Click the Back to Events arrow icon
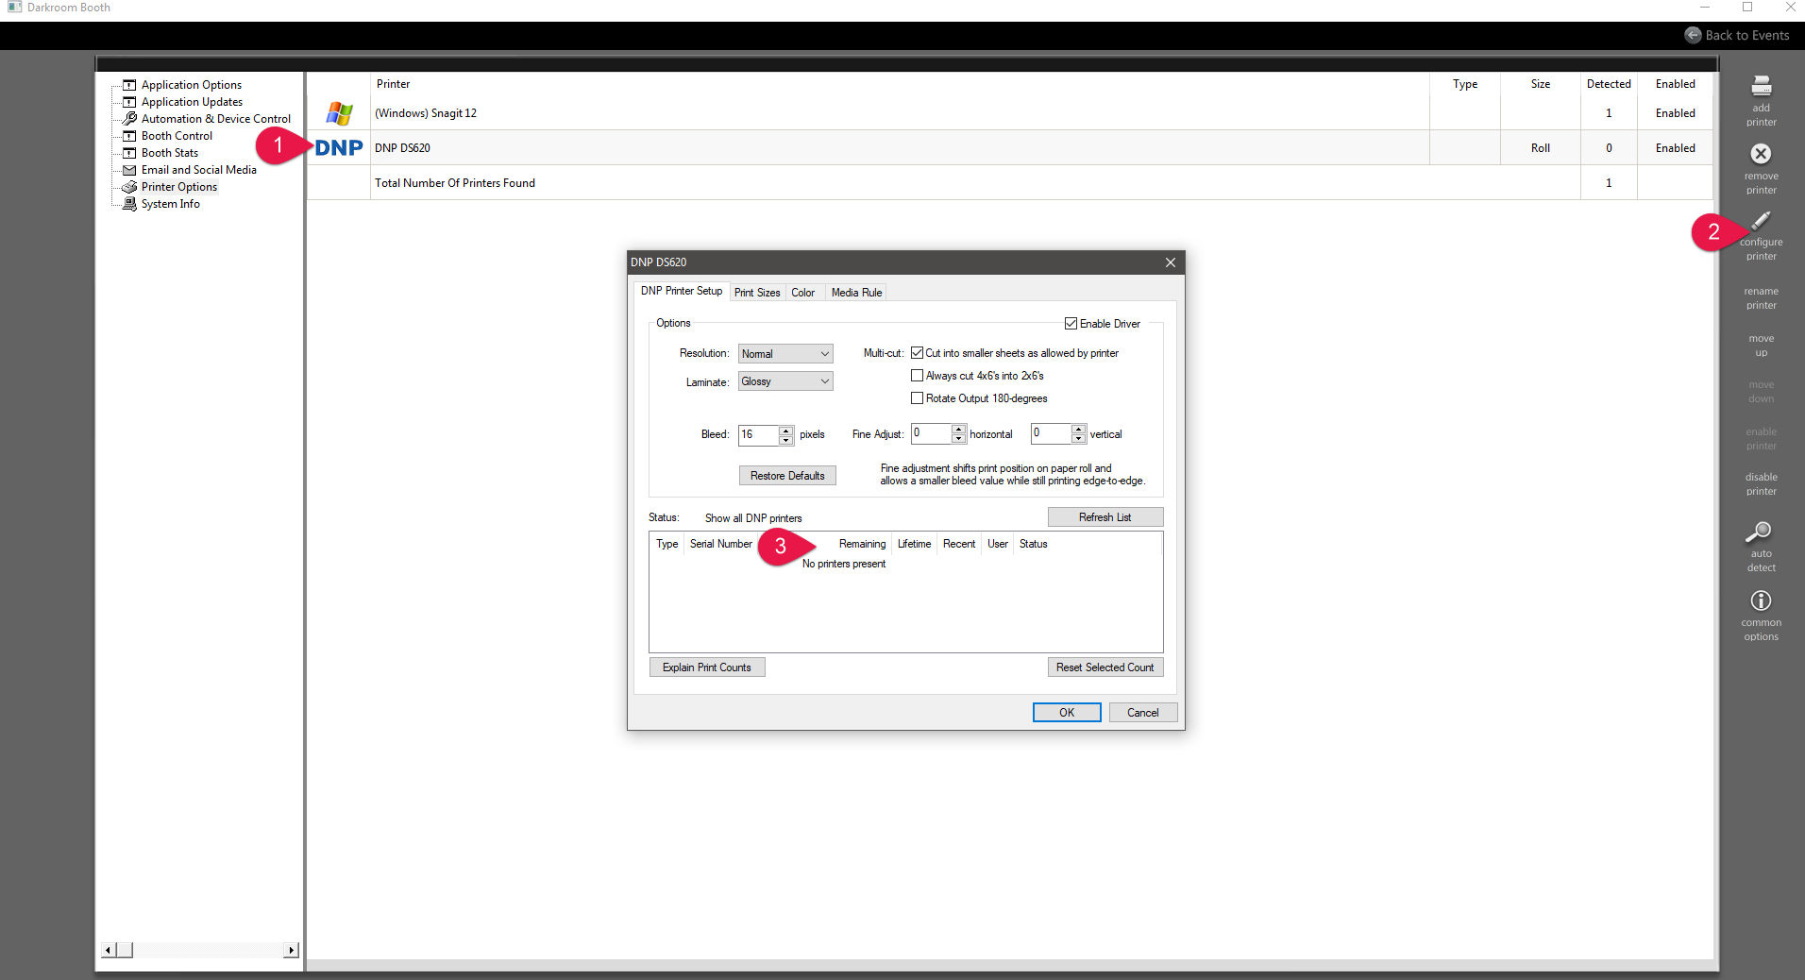 (x=1693, y=35)
